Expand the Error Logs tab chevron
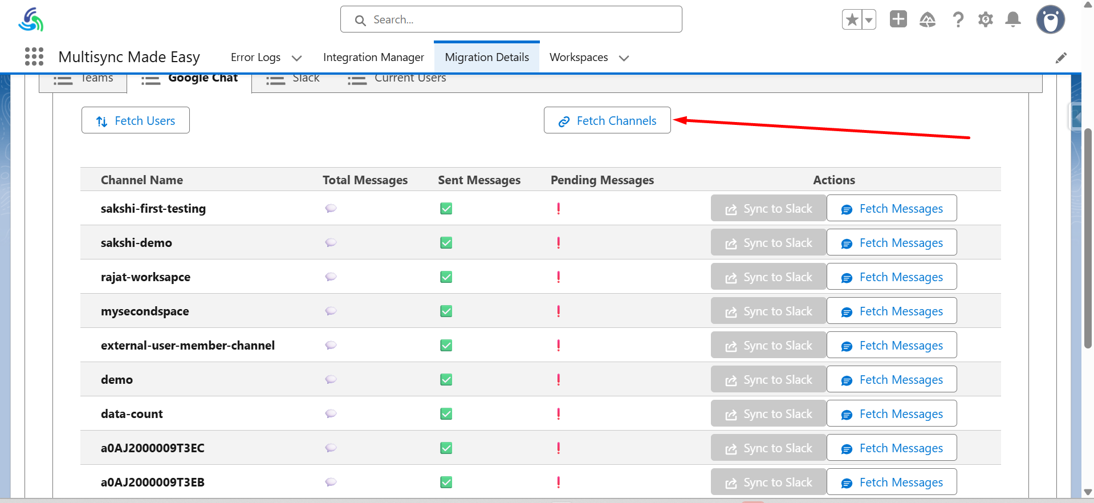1094x503 pixels. pos(296,58)
